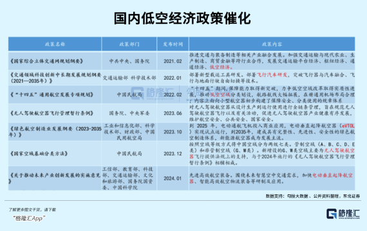Click the date 2022.01

[x=173, y=78]
